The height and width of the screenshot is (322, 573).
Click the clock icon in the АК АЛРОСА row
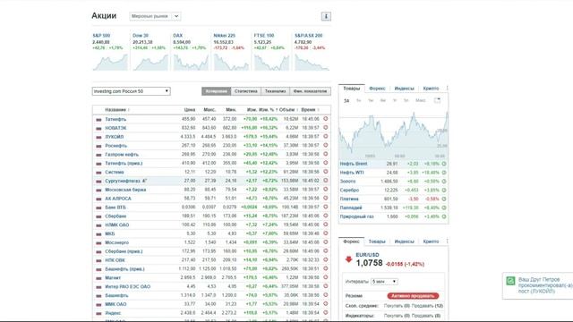pos(326,198)
